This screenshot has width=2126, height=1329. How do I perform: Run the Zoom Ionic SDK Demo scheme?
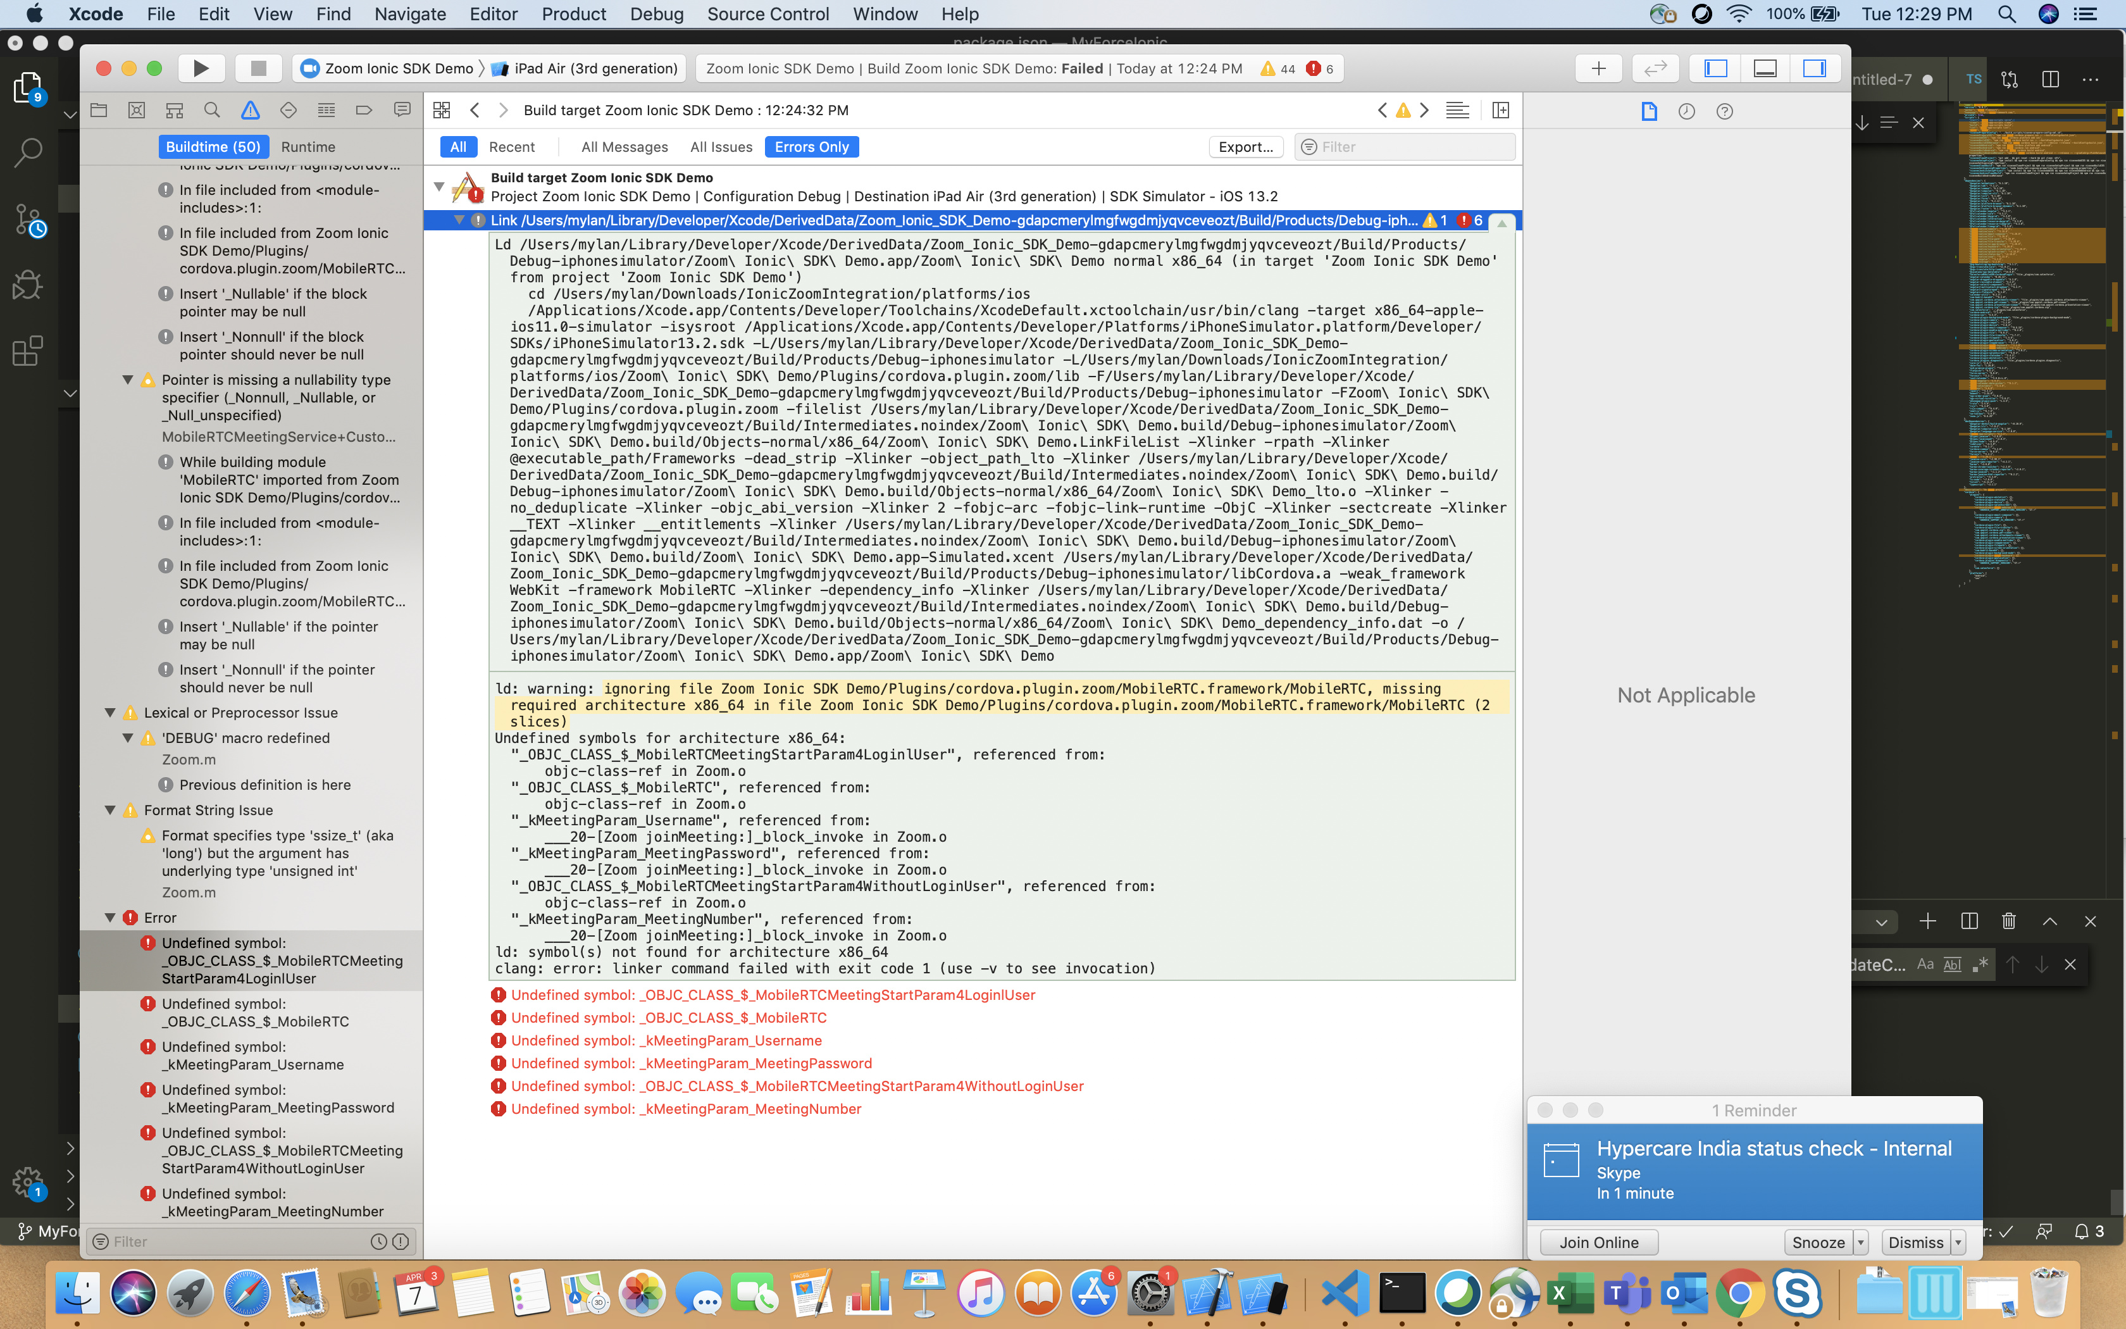201,68
